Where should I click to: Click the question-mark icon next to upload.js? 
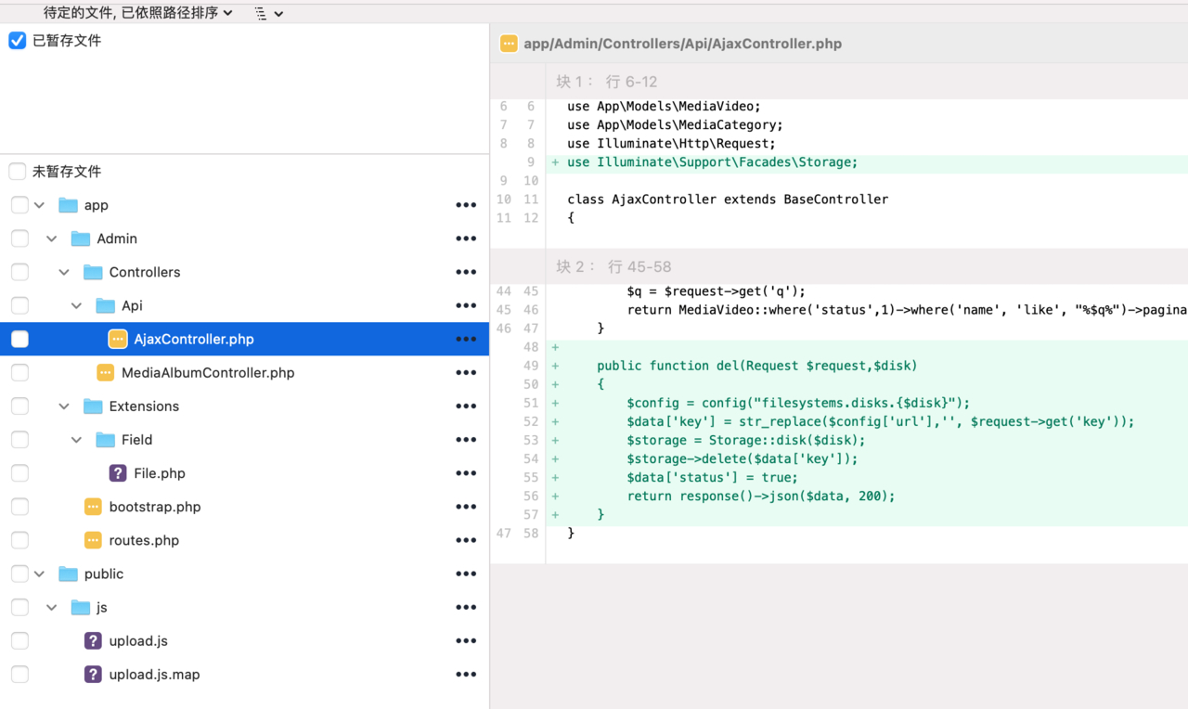93,640
